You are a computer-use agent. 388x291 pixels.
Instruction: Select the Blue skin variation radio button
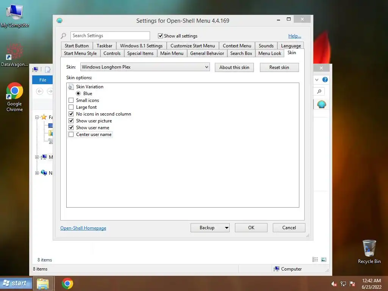pos(78,94)
